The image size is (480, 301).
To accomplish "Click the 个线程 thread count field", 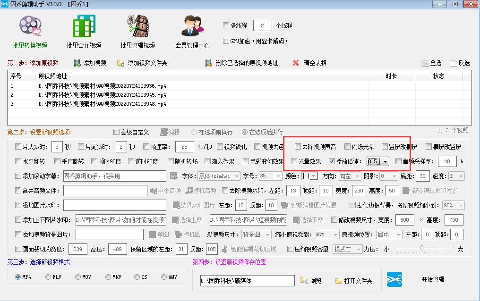I will [262, 25].
